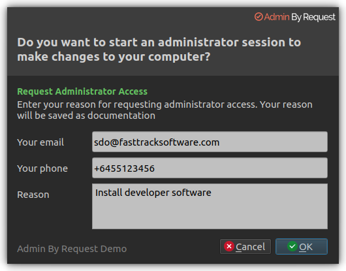Click the red X icon on Cancel

229,246
